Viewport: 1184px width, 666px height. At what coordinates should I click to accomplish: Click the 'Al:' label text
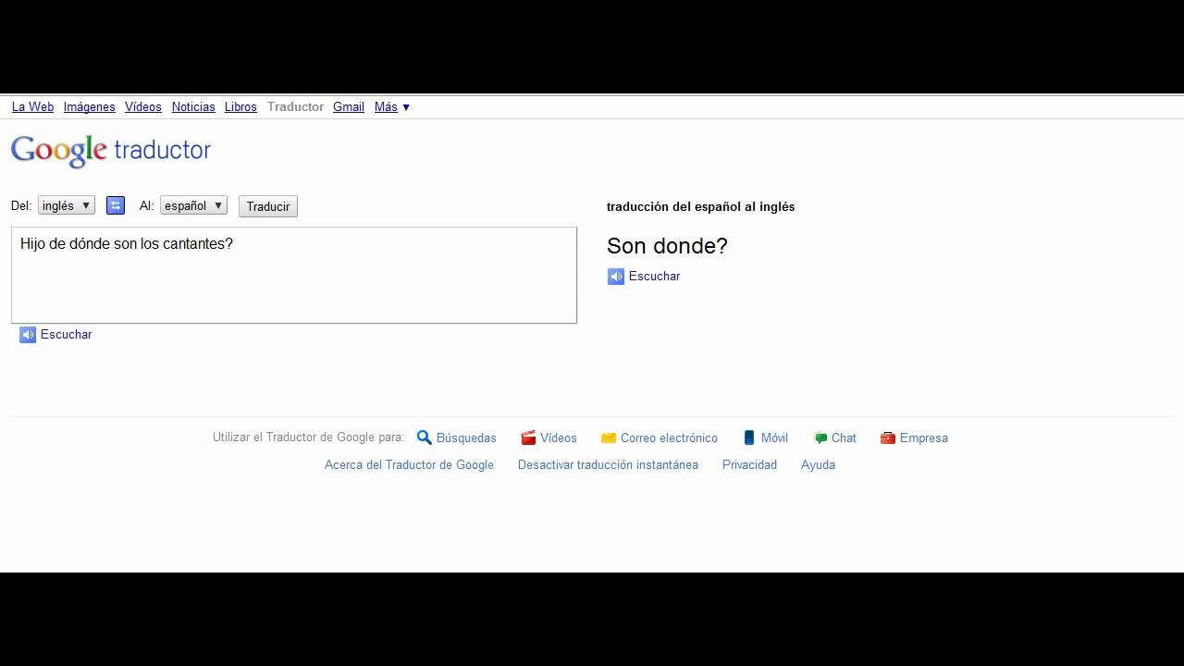146,205
